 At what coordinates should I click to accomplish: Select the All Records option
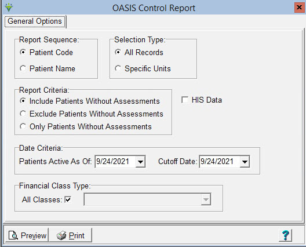click(118, 52)
